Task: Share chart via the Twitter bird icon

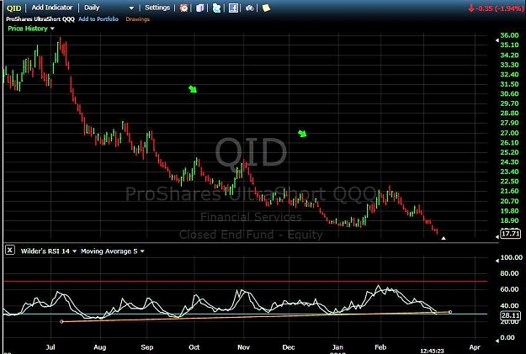Action: (216, 8)
